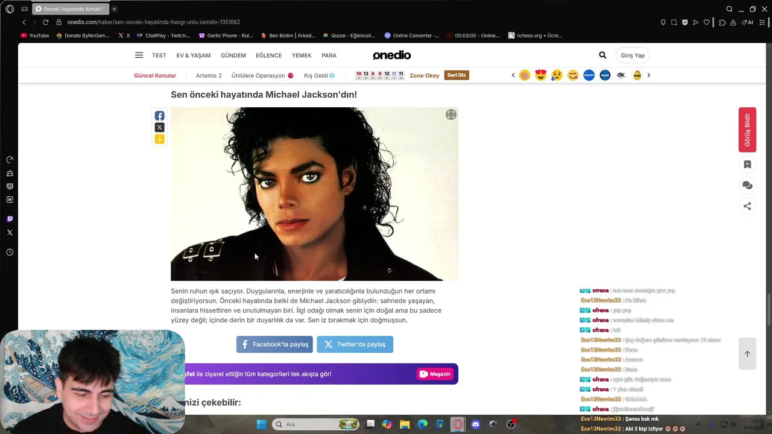Open Kış Geldi trending topic

(319, 75)
